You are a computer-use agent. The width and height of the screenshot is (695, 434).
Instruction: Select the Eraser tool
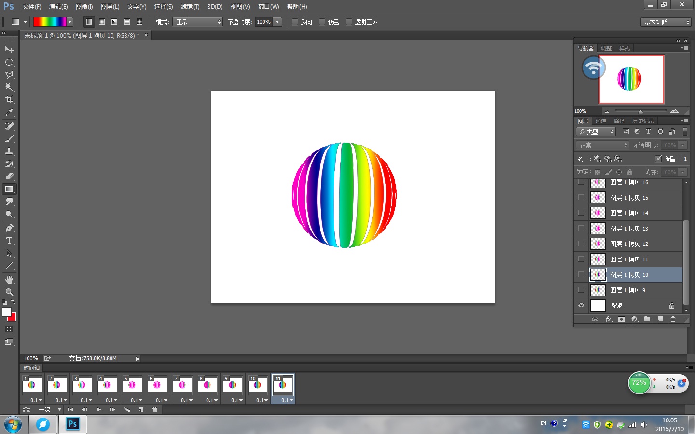pos(9,176)
